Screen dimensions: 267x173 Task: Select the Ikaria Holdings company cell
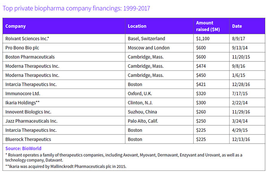[23, 103]
